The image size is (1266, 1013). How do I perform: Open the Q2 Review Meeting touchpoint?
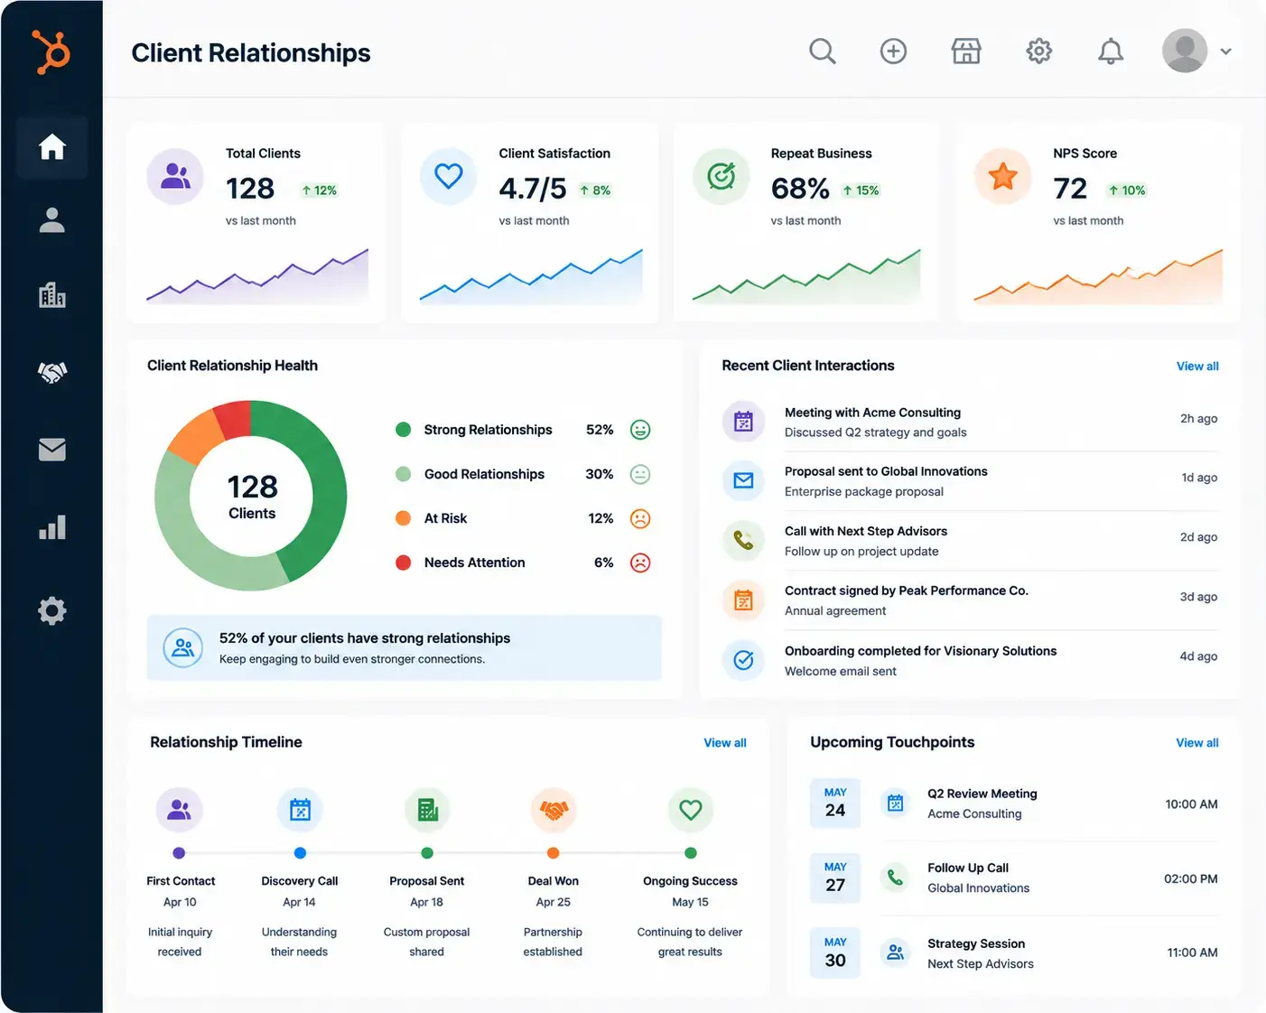[1014, 804]
